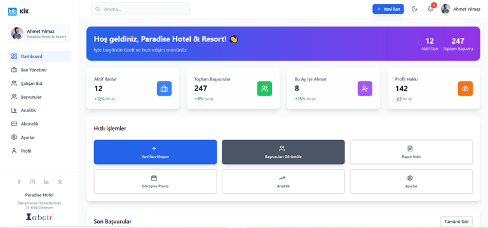Click green Toplam Başvurular people icon

(264, 89)
